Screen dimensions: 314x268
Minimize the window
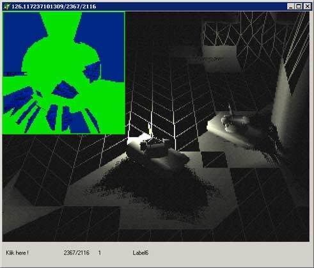click(x=290, y=6)
